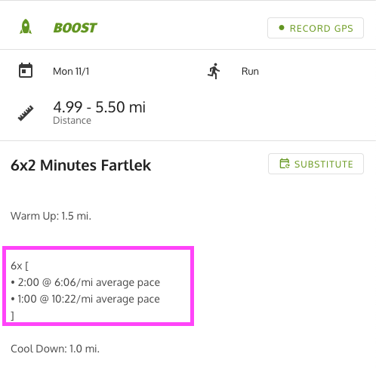Viewport: 376px width, 369px height.
Task: Click the calendar icon inside Substitute button
Action: tap(285, 164)
